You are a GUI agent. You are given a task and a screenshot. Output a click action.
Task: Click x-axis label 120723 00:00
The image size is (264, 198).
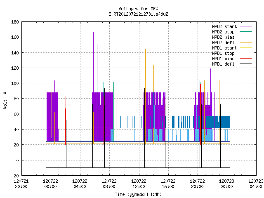pos(226,184)
